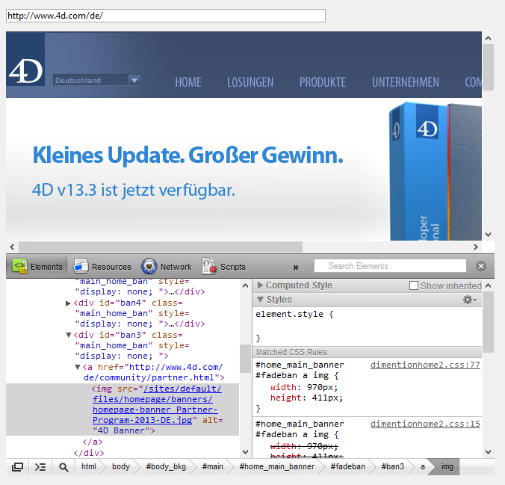The width and height of the screenshot is (505, 485).
Task: Go to UNTERNEHMEN in the navigation
Action: pos(406,82)
